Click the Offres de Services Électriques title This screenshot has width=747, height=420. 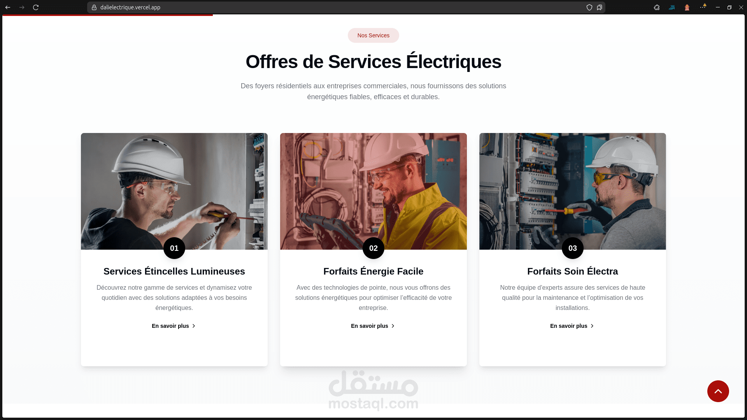[x=373, y=61]
